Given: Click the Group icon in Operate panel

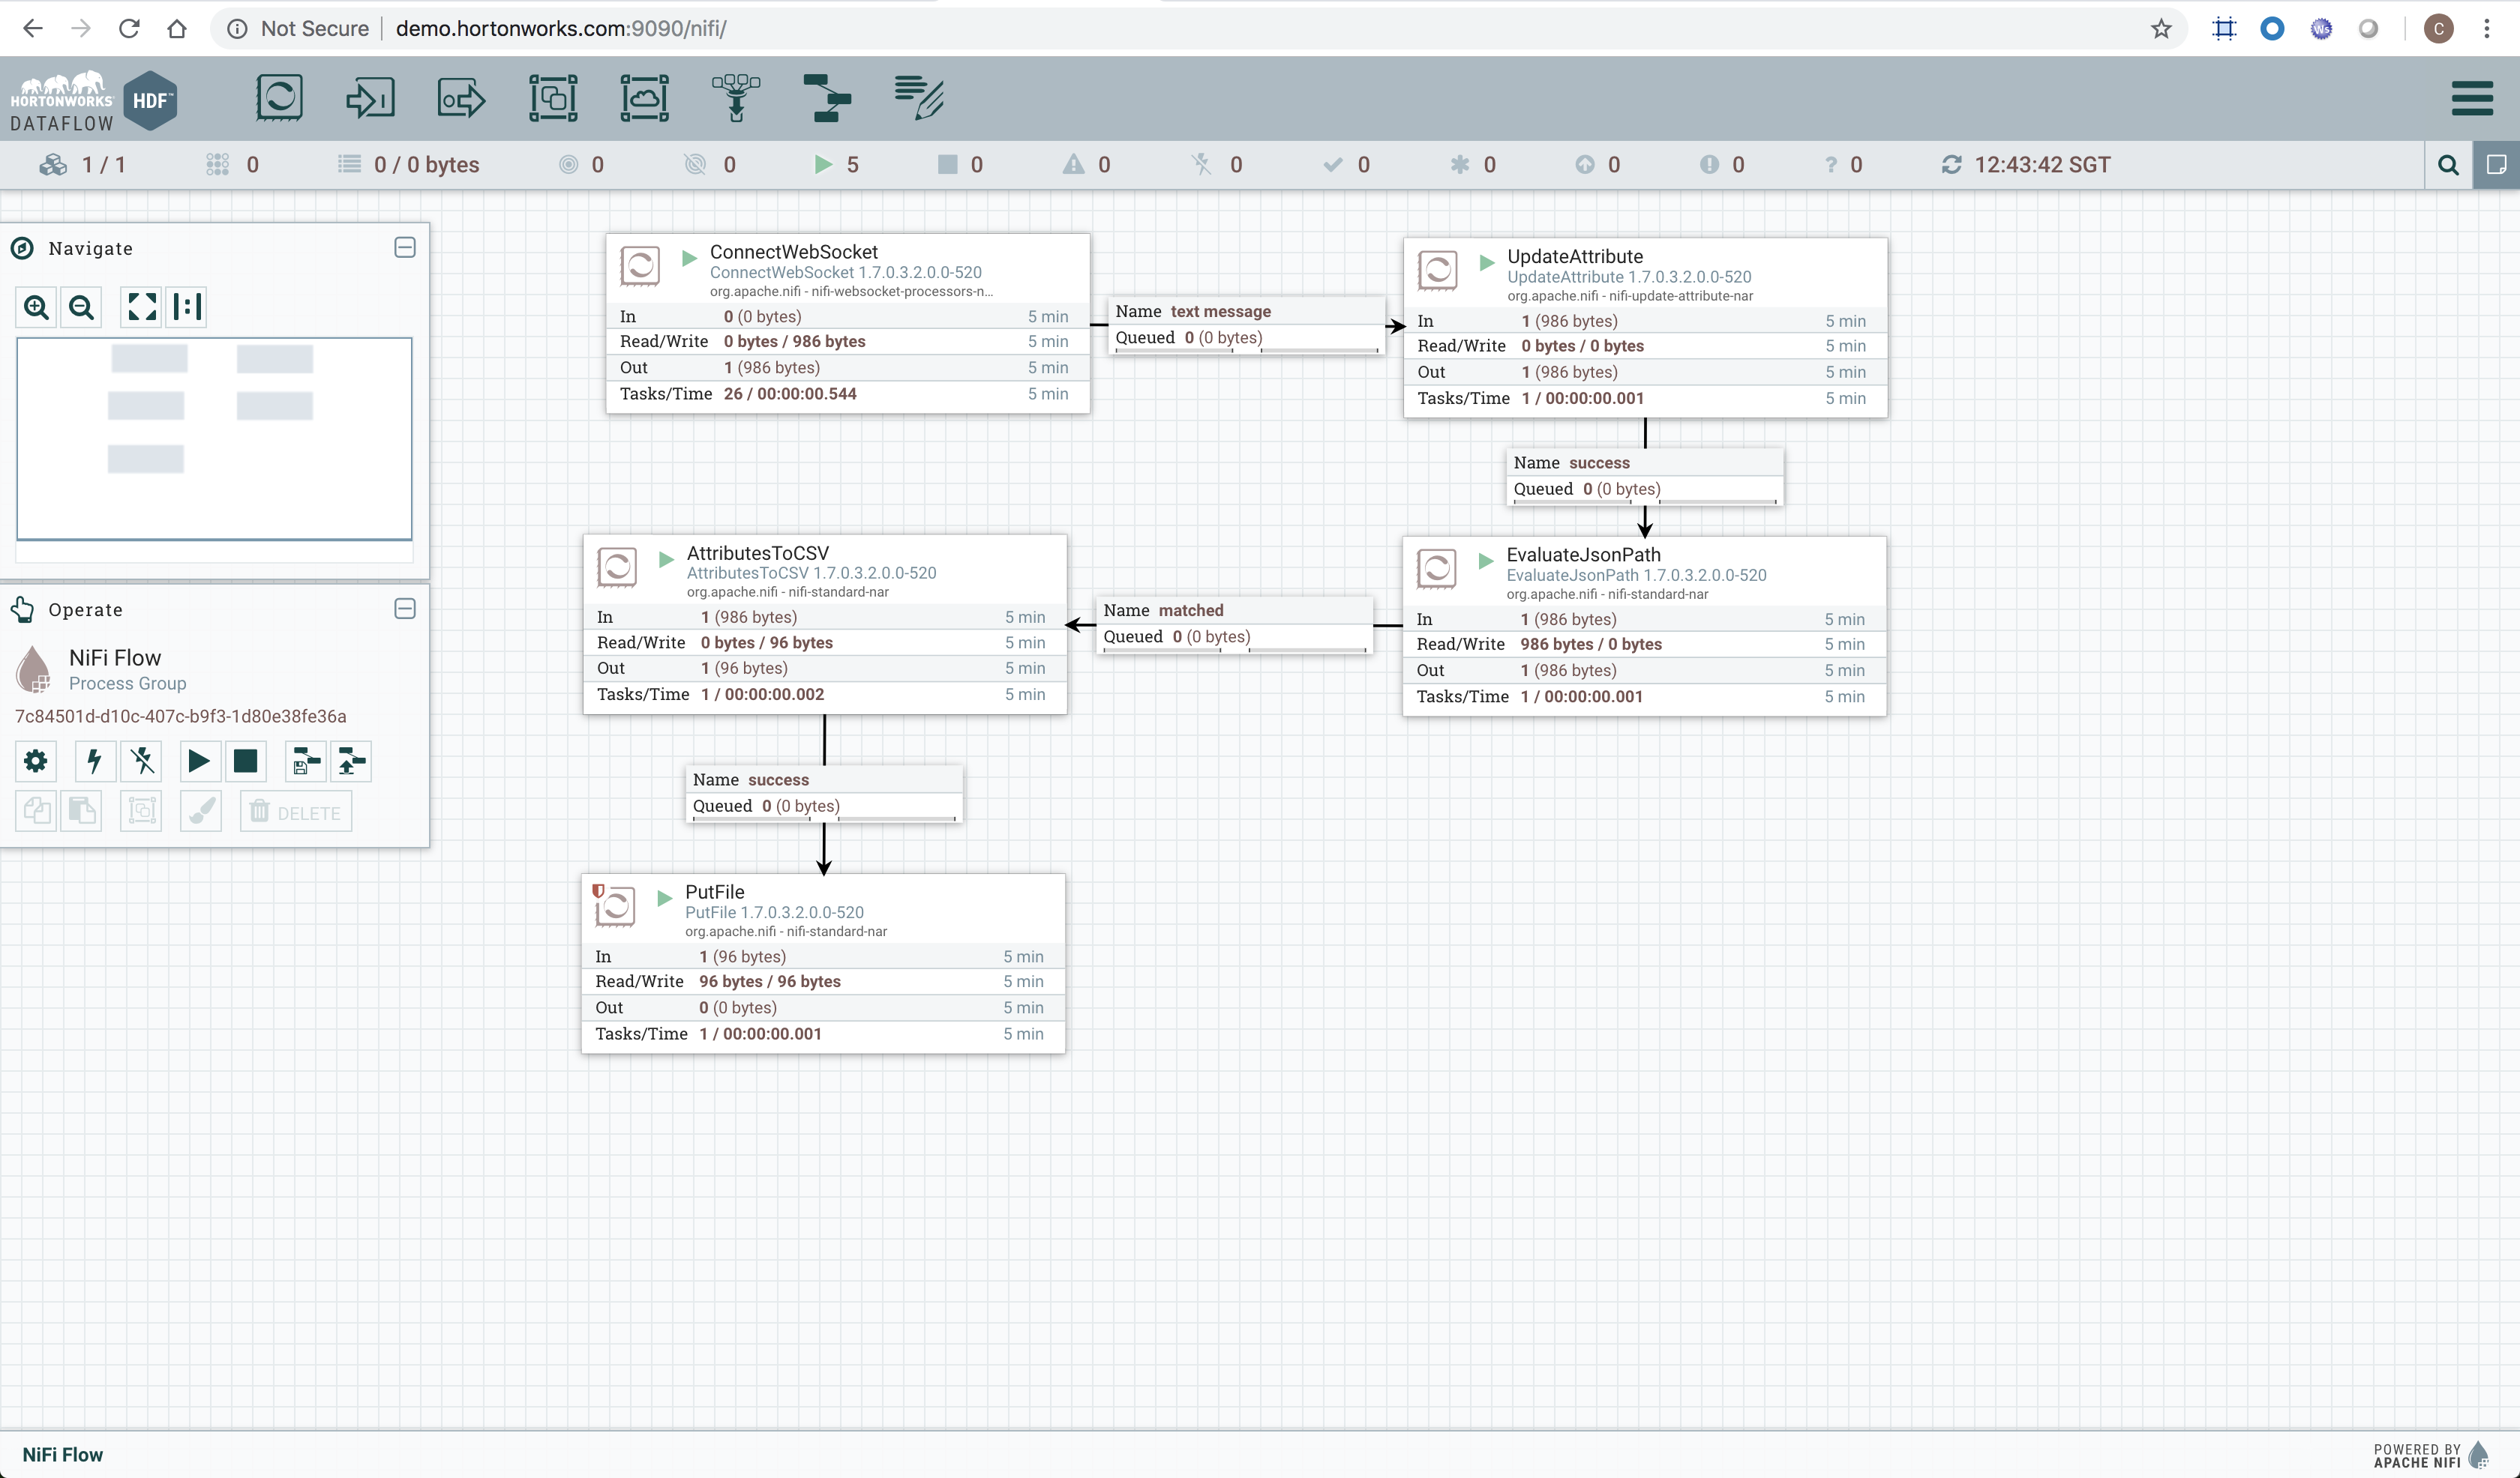Looking at the screenshot, I should [141, 812].
